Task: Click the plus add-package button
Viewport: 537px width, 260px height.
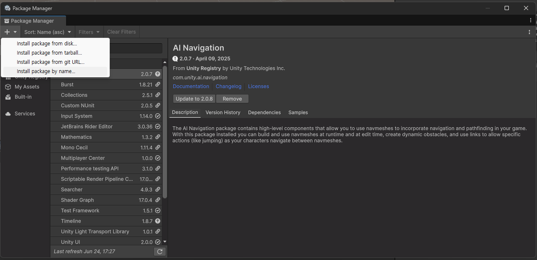Action: tap(7, 32)
